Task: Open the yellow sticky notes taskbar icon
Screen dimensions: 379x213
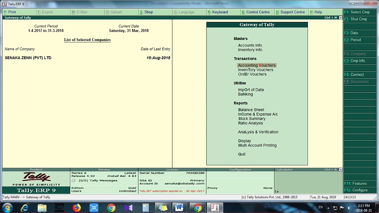Action: pos(163,208)
